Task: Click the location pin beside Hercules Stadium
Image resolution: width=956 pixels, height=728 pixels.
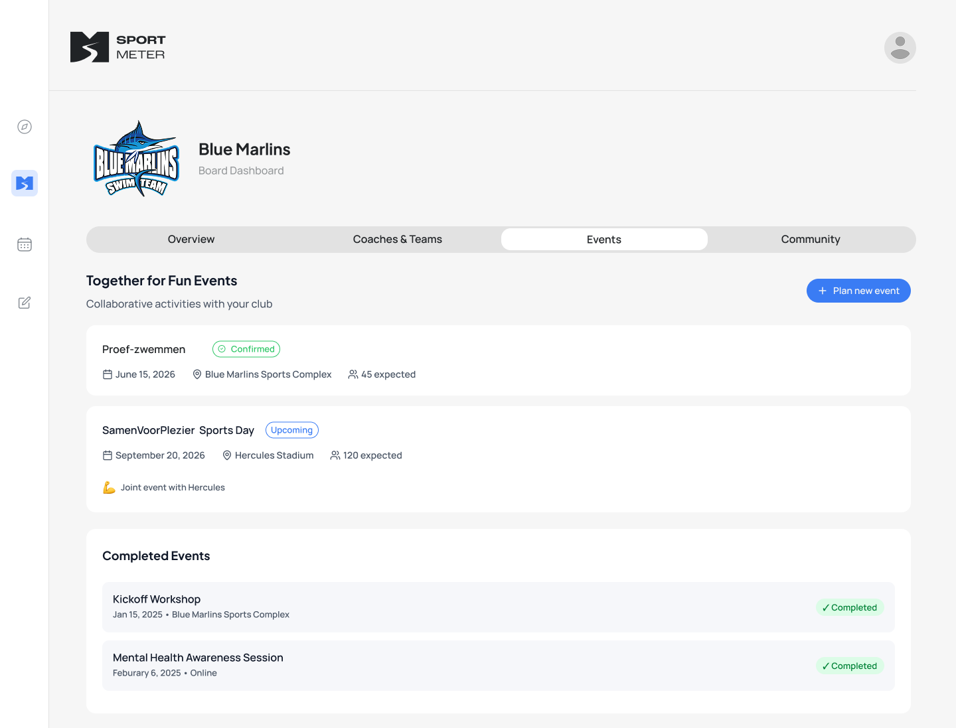Action: point(227,455)
